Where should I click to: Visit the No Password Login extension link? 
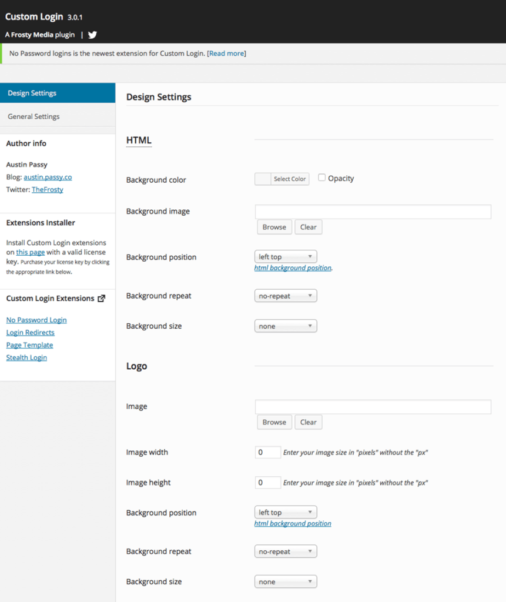point(36,320)
